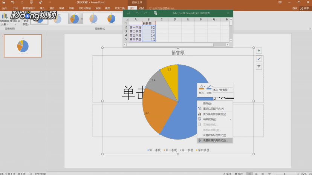The image size is (312, 175).
Task: Switch to the 幻灯片放映 ribbon tab
Action: coord(84,8)
